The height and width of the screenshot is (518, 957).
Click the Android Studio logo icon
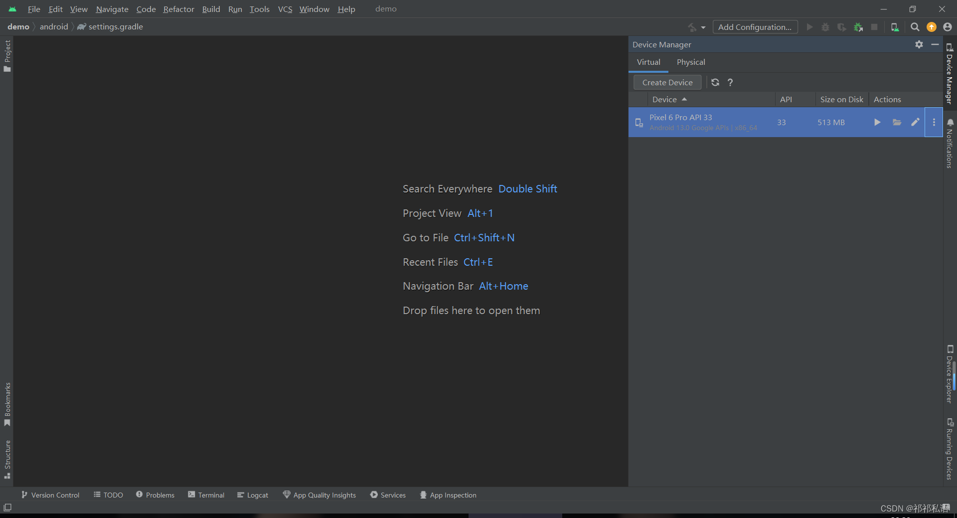pos(12,9)
